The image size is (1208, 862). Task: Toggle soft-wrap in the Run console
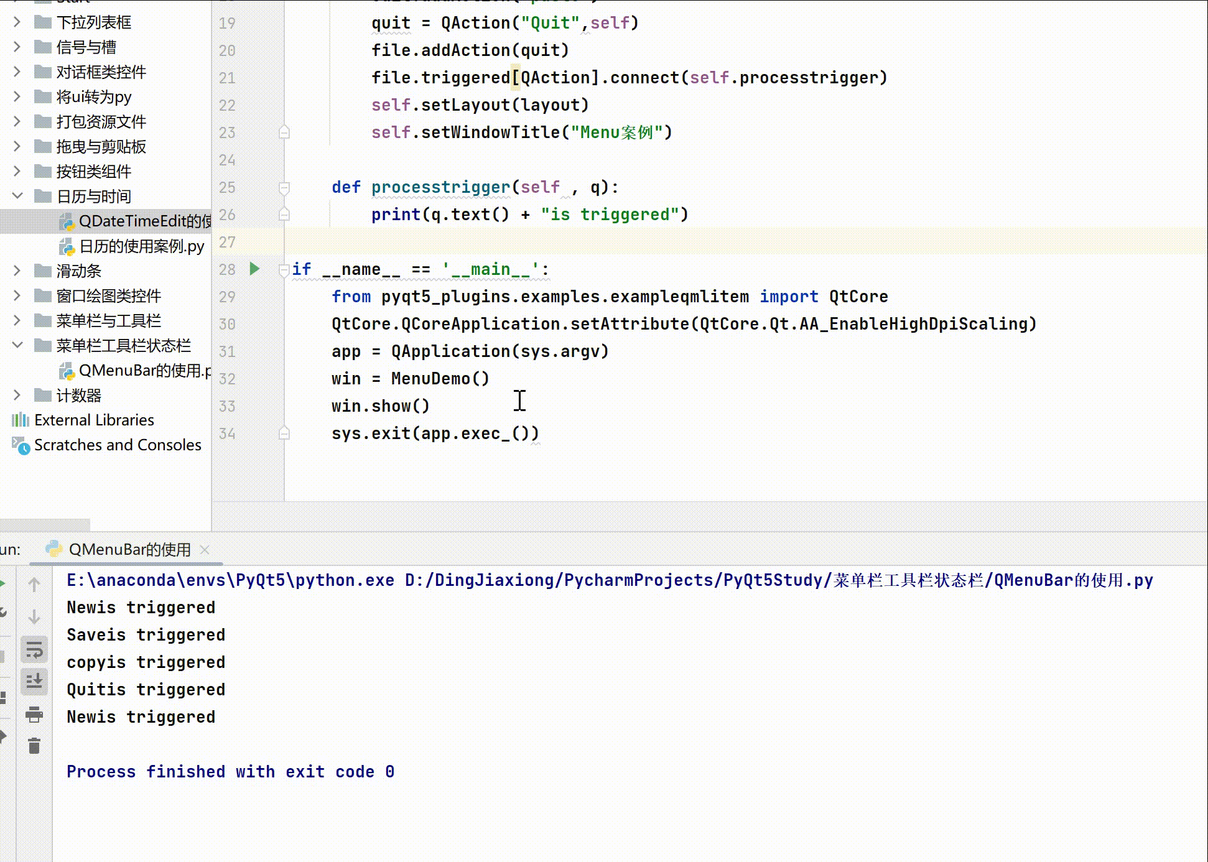pyautogui.click(x=34, y=651)
